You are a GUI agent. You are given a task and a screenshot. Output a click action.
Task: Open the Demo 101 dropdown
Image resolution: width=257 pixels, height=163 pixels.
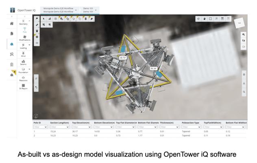[89, 10]
